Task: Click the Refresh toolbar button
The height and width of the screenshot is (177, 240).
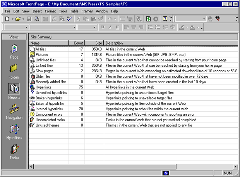Action: tap(149, 19)
